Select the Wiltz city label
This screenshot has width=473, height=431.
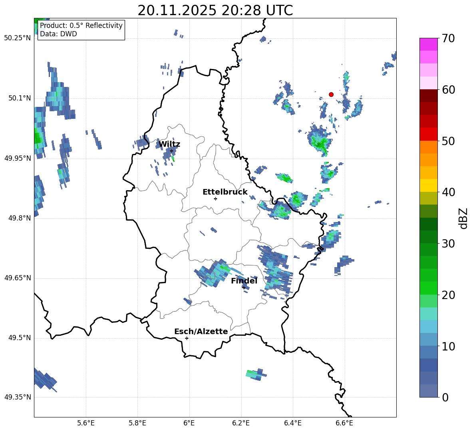[x=169, y=144]
